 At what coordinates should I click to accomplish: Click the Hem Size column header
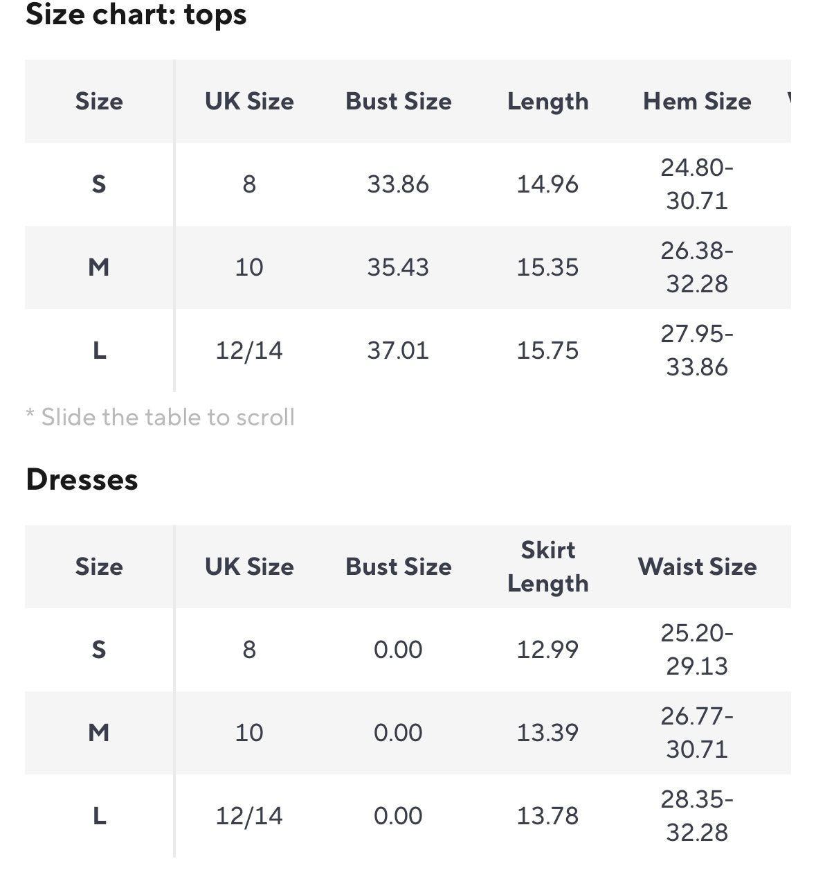click(697, 101)
